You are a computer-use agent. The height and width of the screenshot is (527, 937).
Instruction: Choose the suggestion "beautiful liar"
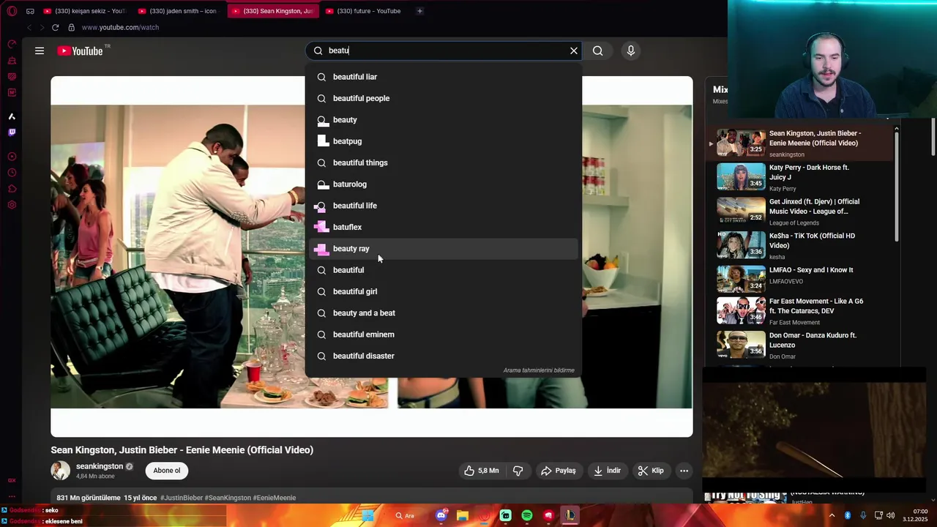(443, 77)
